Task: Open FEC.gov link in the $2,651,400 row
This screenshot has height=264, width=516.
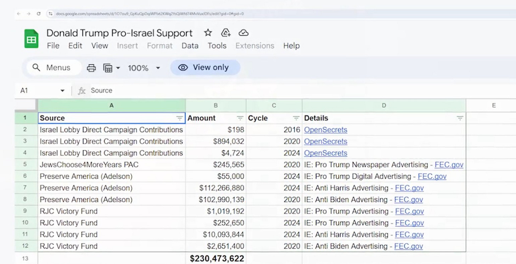Action: pyautogui.click(x=409, y=247)
